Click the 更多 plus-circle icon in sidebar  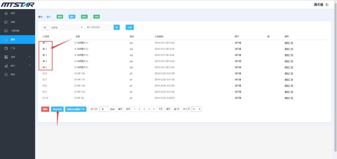[6, 74]
